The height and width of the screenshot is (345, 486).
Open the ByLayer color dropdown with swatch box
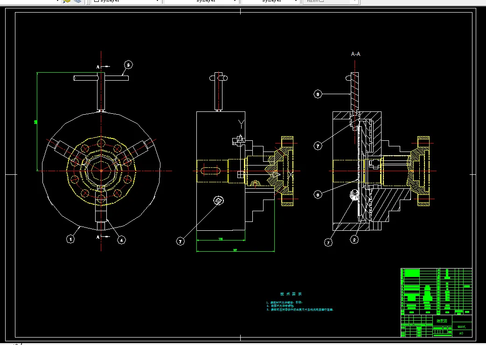coord(126,1)
